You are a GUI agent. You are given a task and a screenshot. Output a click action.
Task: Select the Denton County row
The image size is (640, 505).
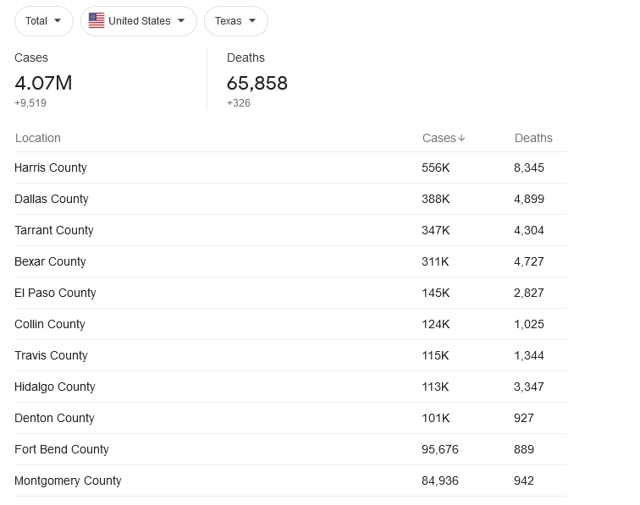(290, 418)
